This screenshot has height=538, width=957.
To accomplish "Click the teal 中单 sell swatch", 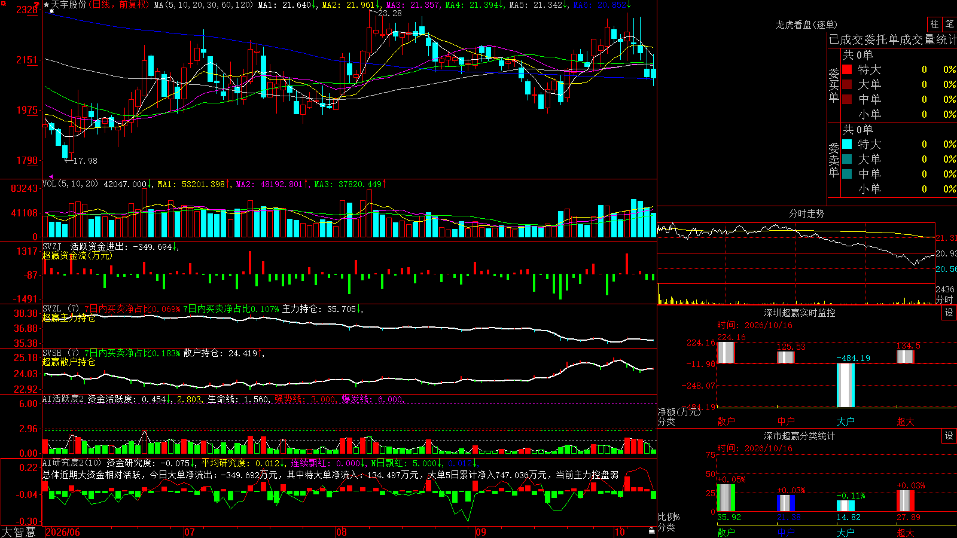I will point(847,174).
